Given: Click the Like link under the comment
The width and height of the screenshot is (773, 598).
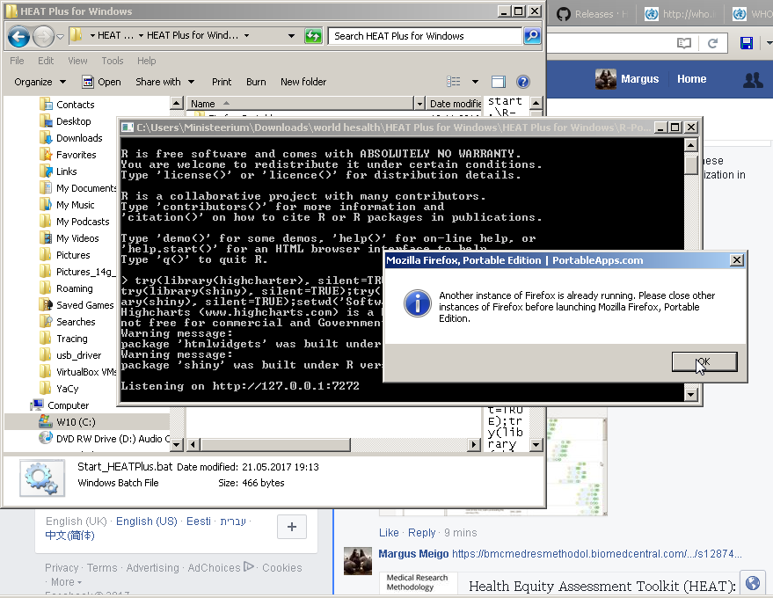Looking at the screenshot, I should pos(389,533).
